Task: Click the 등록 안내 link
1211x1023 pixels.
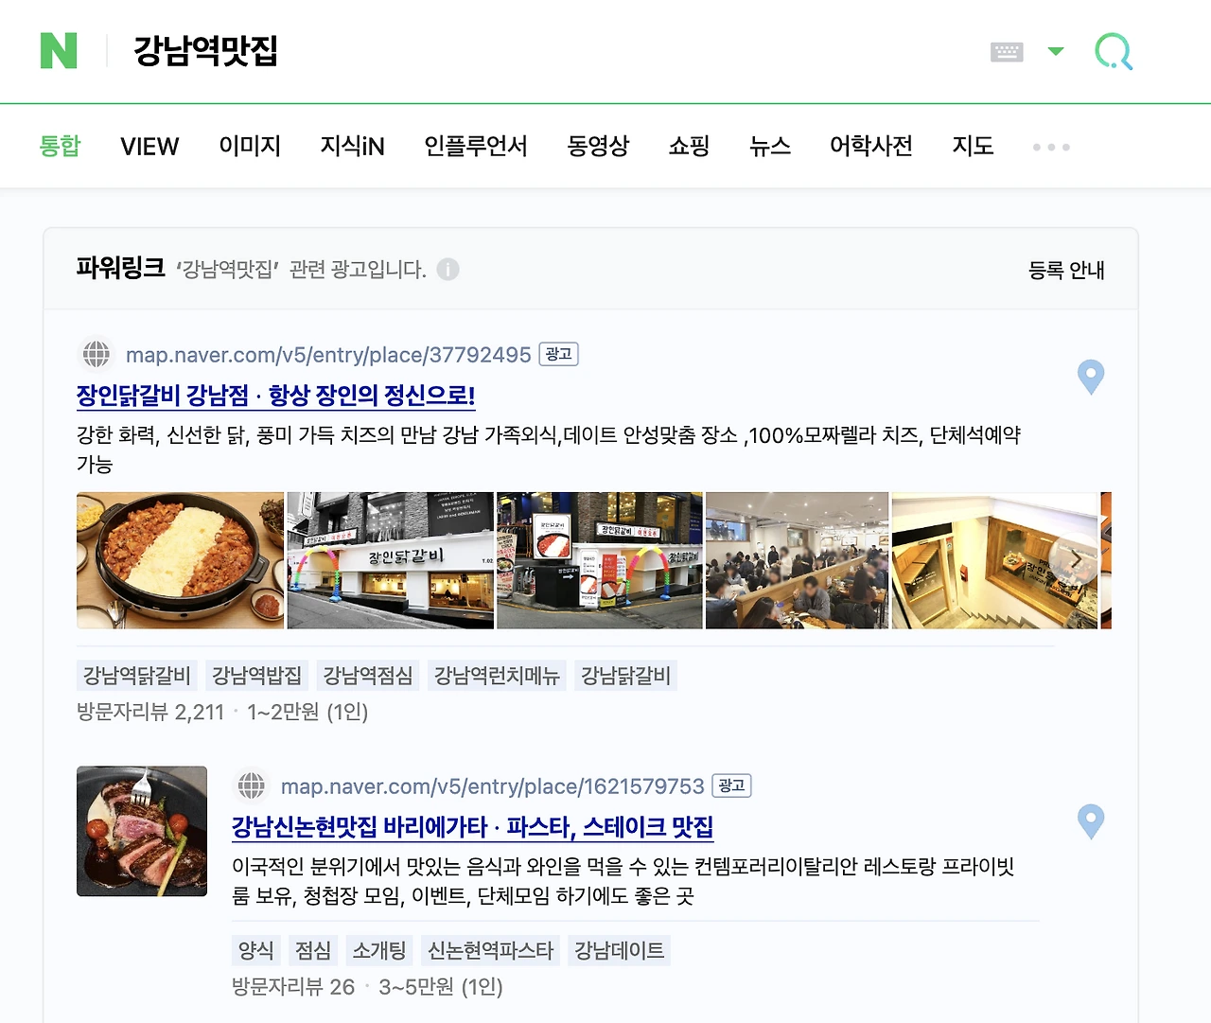Action: [x=1066, y=270]
